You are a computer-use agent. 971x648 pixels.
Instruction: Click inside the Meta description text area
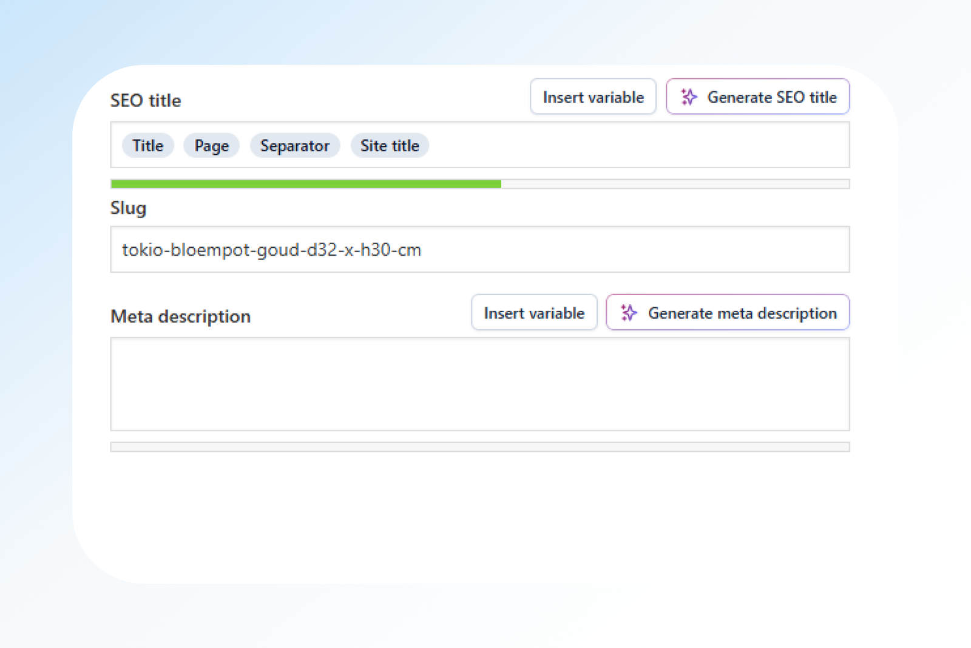(x=479, y=384)
